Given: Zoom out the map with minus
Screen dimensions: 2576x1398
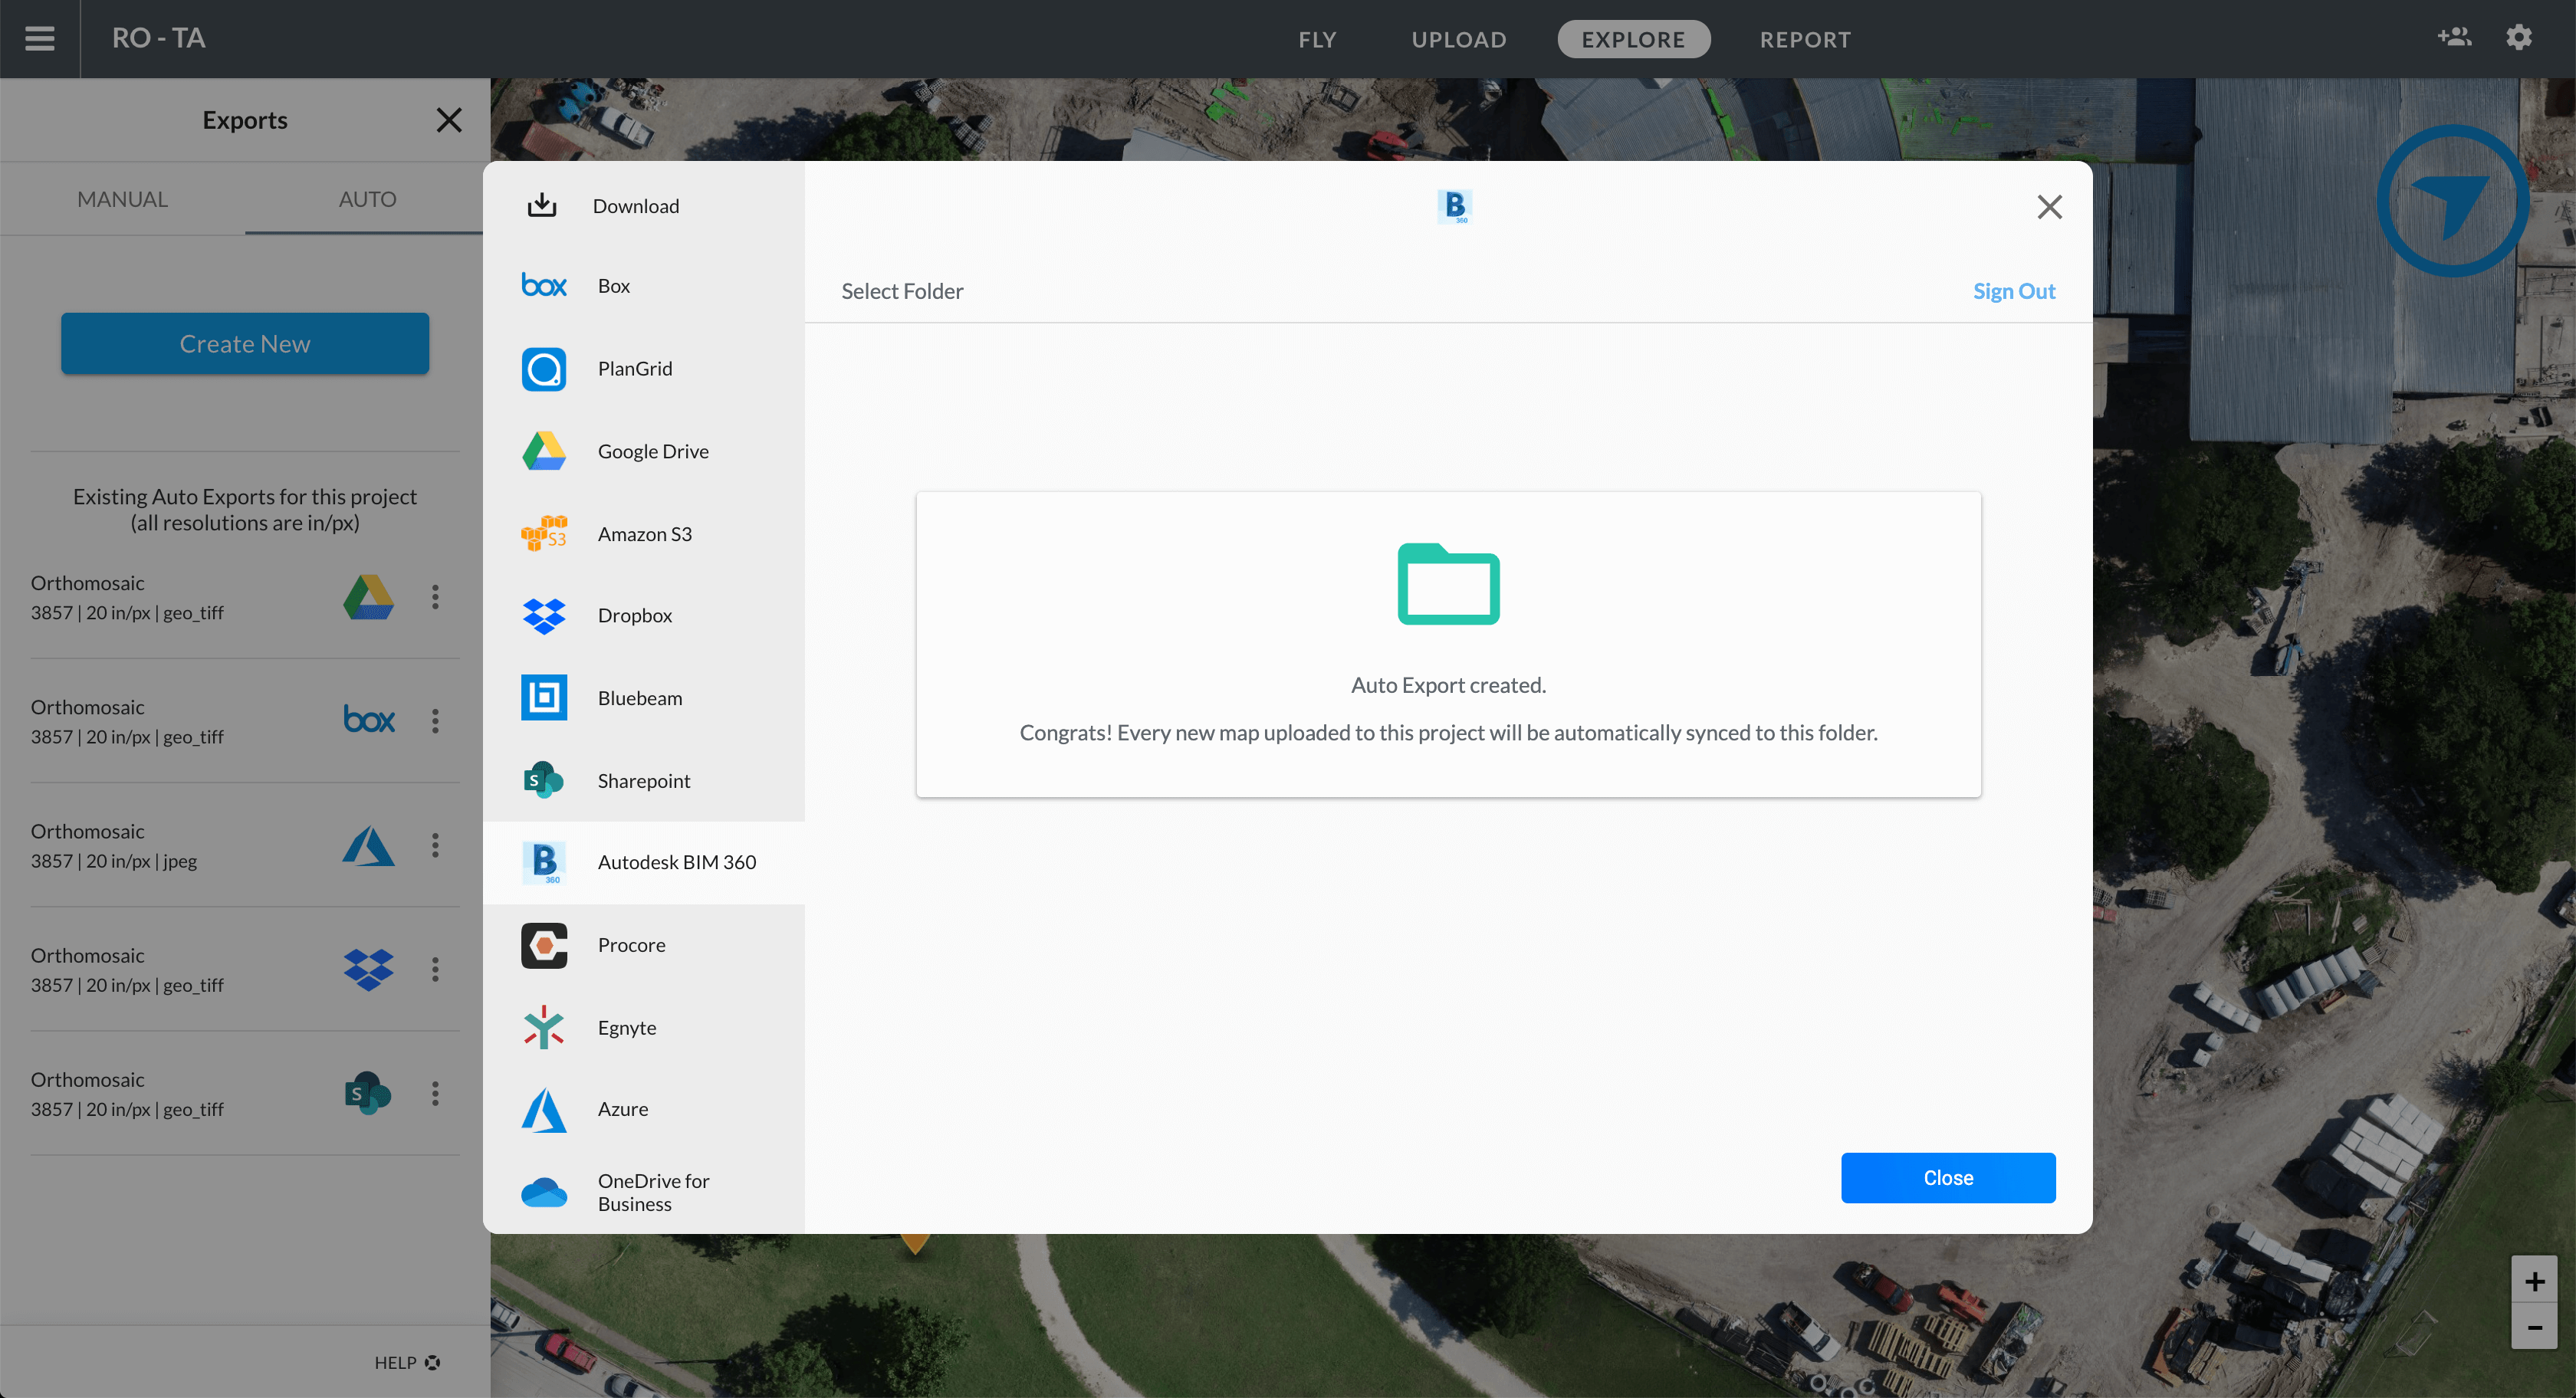Looking at the screenshot, I should (x=2534, y=1327).
